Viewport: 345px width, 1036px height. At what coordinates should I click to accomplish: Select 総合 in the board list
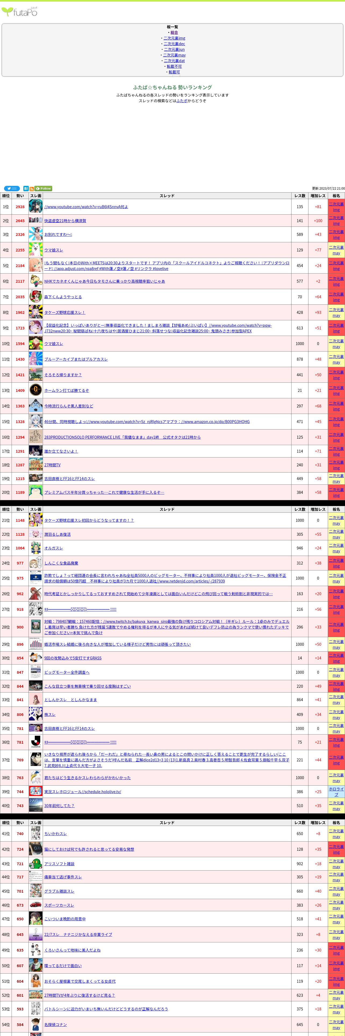coord(174,33)
